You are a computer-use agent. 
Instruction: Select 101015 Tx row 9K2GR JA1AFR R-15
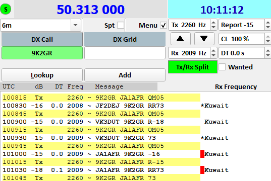point(101,162)
